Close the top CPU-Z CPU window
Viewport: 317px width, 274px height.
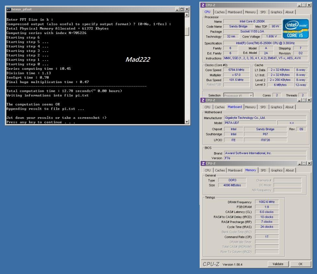point(309,5)
